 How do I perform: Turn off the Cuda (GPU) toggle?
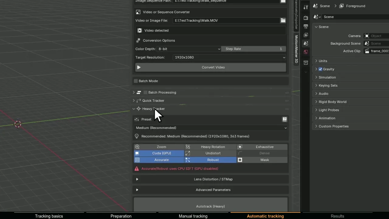pos(159,153)
